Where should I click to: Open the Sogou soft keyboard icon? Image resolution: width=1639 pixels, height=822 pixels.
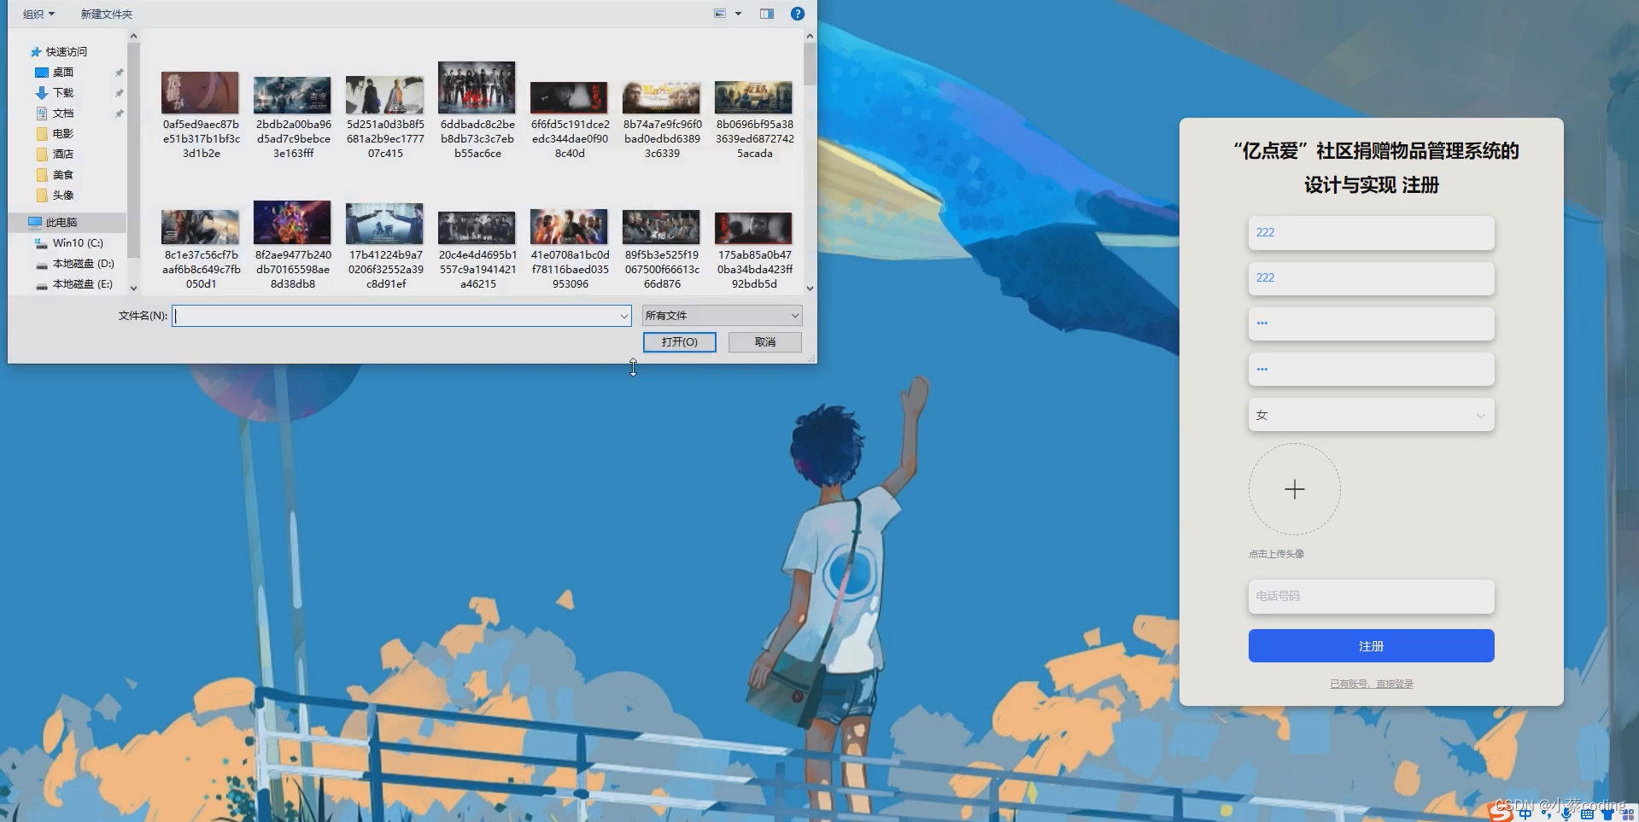pyautogui.click(x=1587, y=814)
